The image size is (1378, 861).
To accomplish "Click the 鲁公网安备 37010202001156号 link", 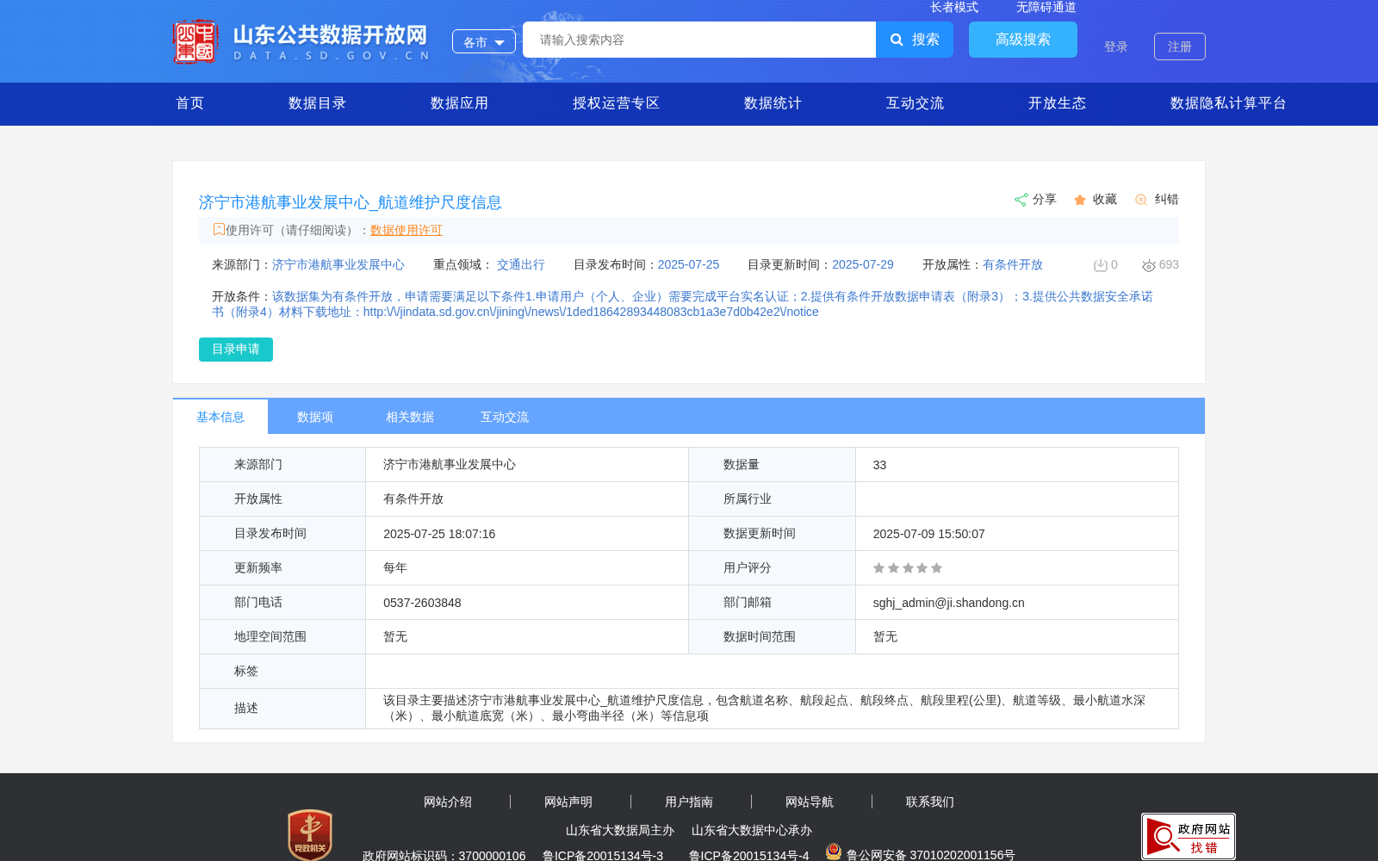I will [x=930, y=855].
